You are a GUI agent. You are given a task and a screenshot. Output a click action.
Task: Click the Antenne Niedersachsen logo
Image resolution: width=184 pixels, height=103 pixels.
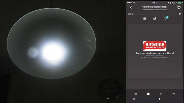(155, 46)
